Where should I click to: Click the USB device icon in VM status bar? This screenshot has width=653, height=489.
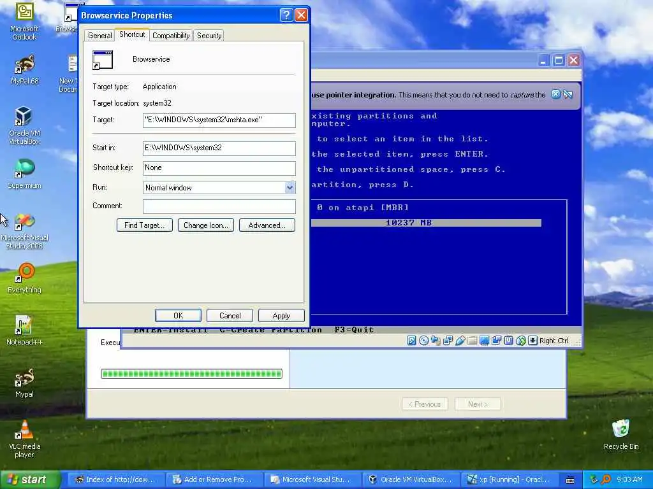460,341
